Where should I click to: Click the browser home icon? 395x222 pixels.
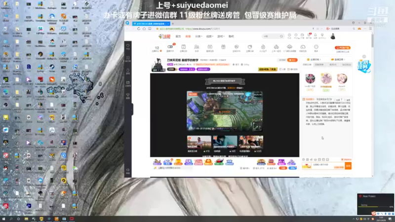pos(144,29)
